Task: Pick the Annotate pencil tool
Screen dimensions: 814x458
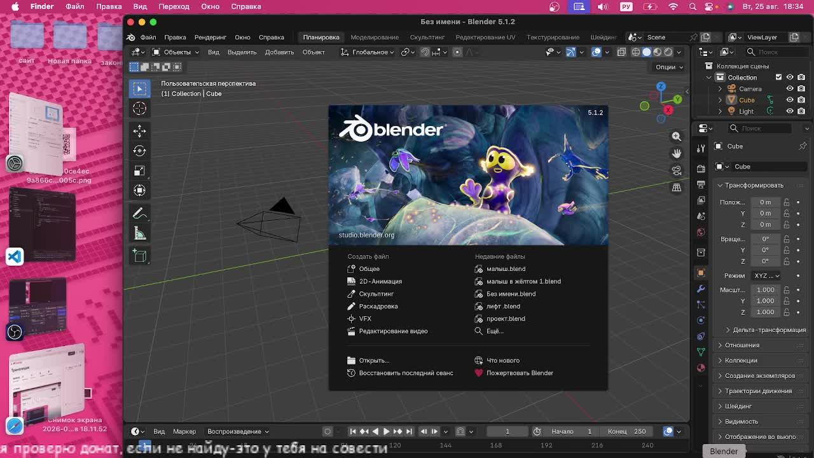Action: [x=139, y=214]
